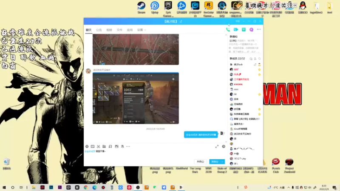Screen dimensions: 340x191
Task: Open Epic Games launcher shortcut
Action: pyautogui.click(x=168, y=9)
